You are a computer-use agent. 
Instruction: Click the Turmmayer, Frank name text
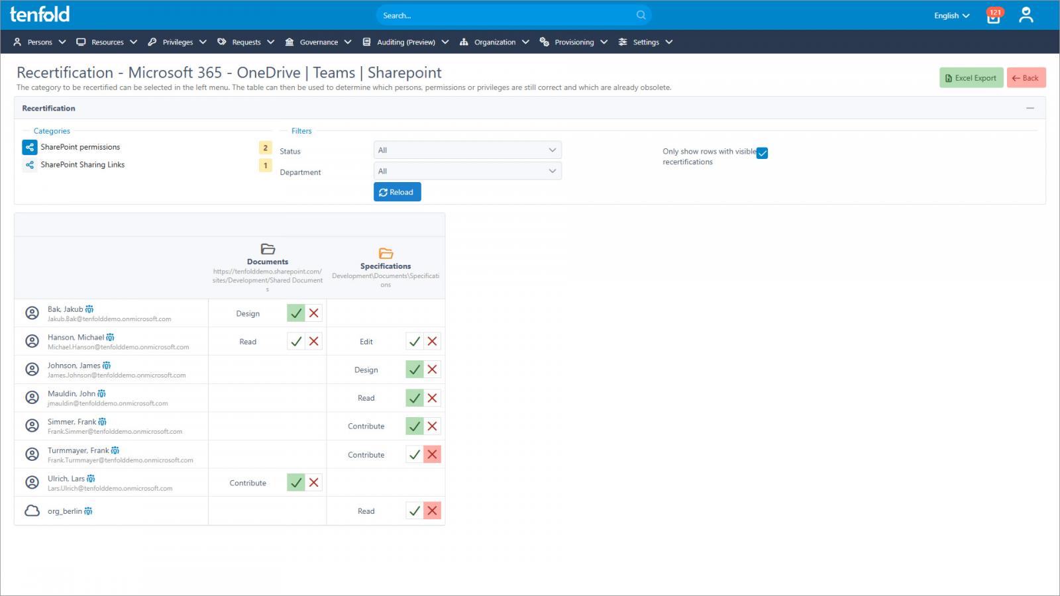click(x=78, y=450)
